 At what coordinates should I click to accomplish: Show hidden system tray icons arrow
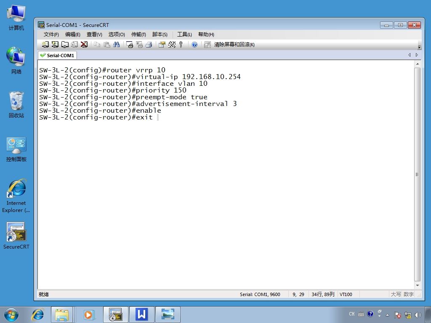(x=388, y=315)
